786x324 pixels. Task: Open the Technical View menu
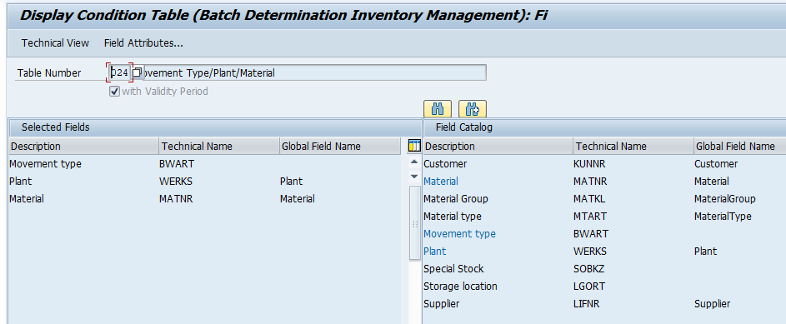tap(55, 43)
